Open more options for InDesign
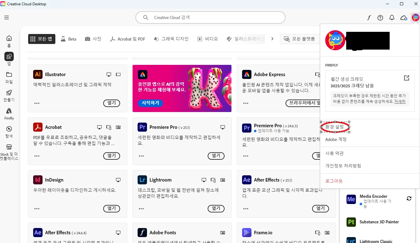Screen dimensions: 420x243 click(37, 209)
